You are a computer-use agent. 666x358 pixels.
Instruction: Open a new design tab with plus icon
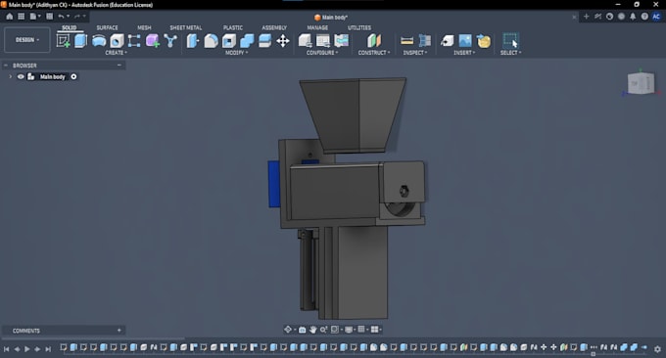click(x=586, y=17)
